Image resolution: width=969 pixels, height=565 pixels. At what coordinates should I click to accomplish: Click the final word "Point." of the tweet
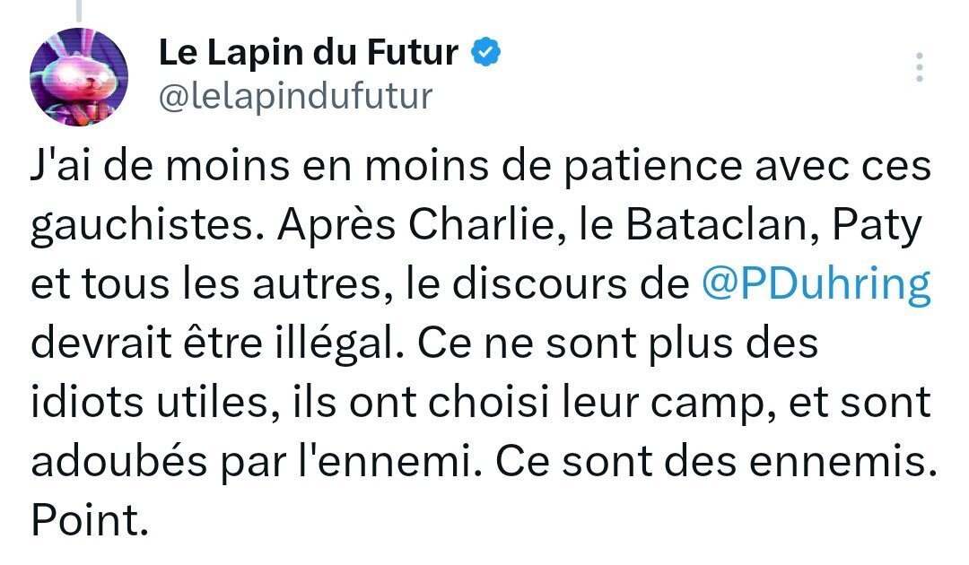point(91,520)
